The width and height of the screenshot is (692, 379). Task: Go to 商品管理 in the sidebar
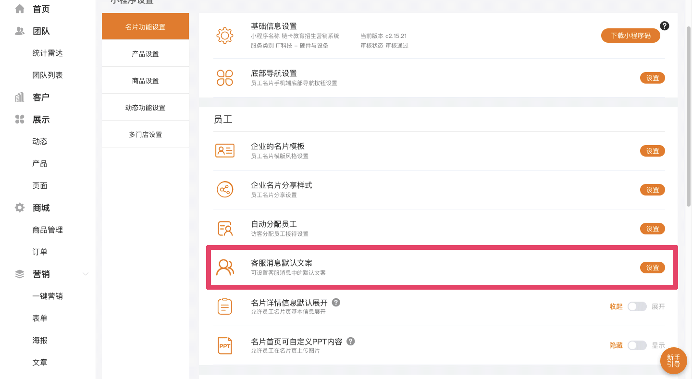(48, 230)
